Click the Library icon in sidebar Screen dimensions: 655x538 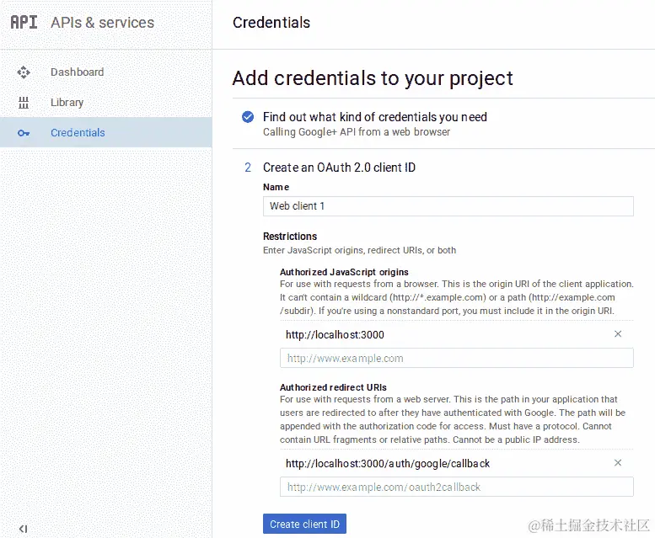[x=24, y=103]
